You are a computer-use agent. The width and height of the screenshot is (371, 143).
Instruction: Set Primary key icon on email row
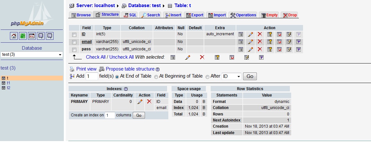(x=269, y=42)
